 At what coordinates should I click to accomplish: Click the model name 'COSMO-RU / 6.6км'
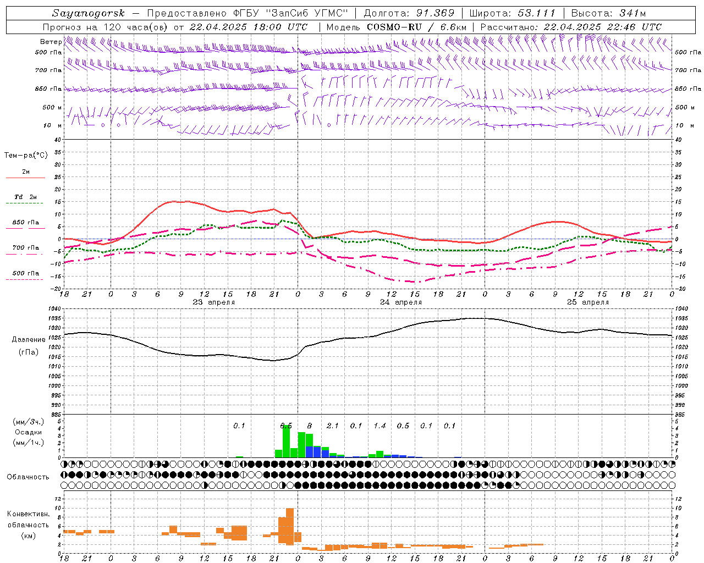tap(417, 27)
